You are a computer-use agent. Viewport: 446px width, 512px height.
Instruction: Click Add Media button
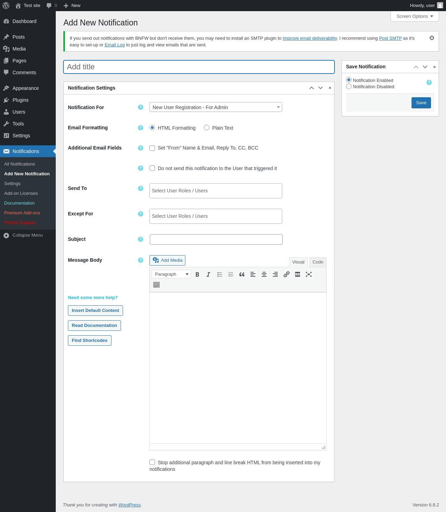tap(167, 260)
